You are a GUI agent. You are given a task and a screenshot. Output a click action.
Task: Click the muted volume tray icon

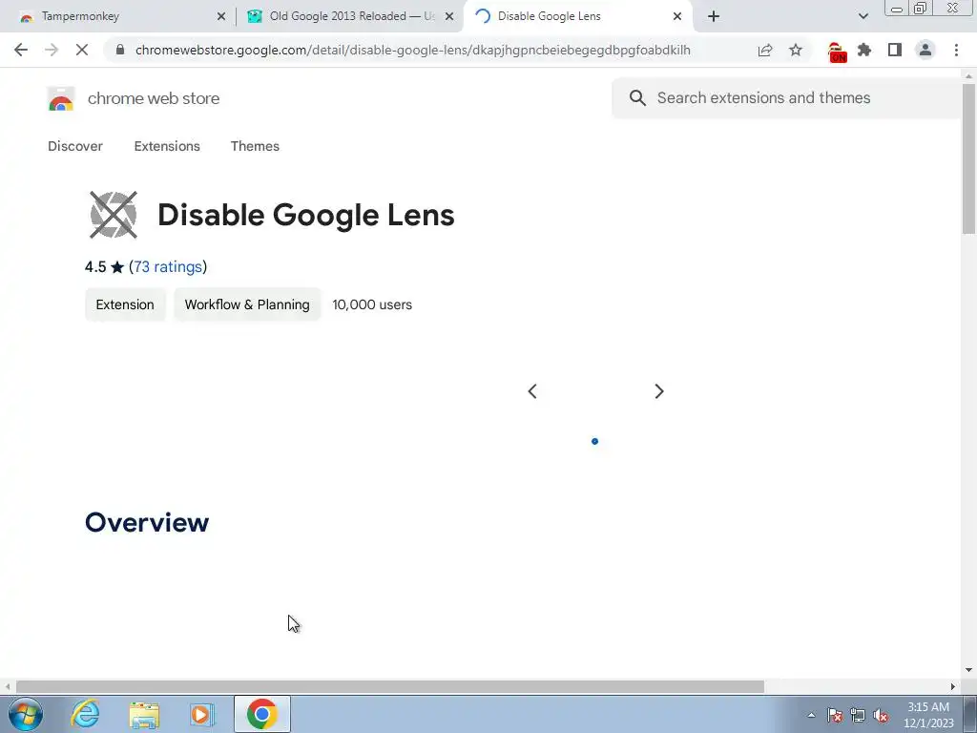(881, 715)
